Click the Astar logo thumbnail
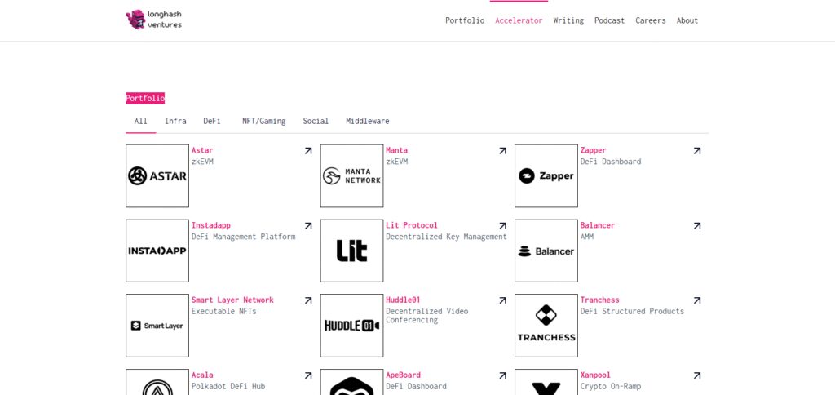Viewport: 835px width, 395px height. tap(157, 176)
